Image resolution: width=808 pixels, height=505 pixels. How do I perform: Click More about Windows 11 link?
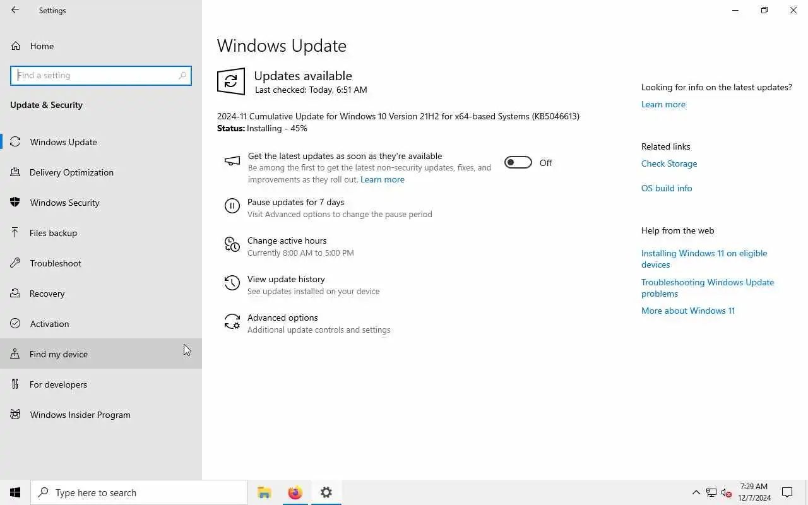pyautogui.click(x=688, y=311)
